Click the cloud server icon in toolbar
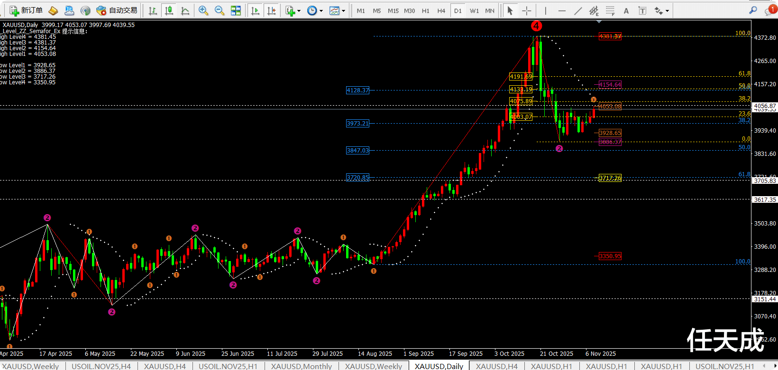The image size is (778, 370). (69, 10)
